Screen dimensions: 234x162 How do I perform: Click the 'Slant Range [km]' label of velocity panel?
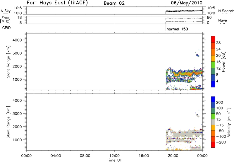click(x=8, y=122)
